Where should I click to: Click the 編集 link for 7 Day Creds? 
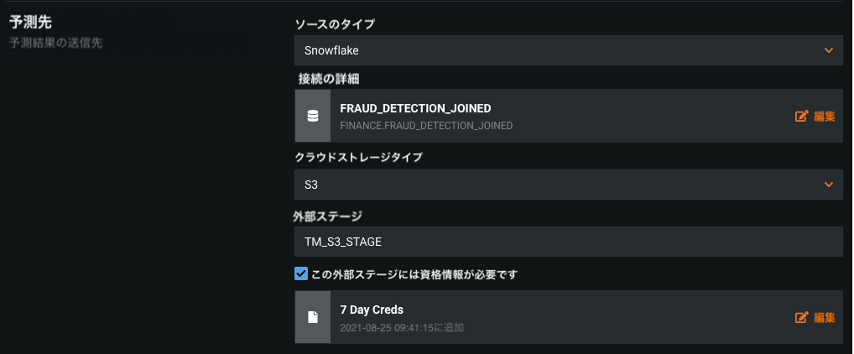pyautogui.click(x=825, y=317)
